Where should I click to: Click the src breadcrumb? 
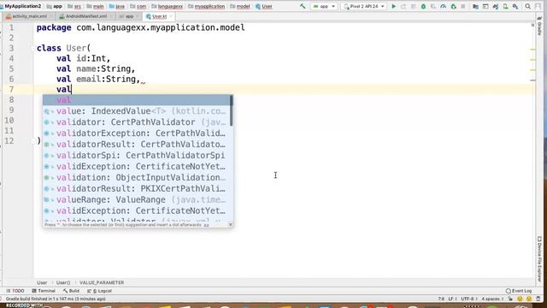pos(74,6)
